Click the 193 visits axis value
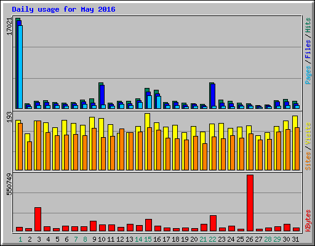Screen dimensions: 315x246 (x=9, y=117)
